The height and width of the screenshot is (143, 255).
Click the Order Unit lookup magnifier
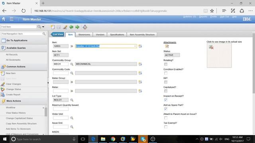pos(72,118)
